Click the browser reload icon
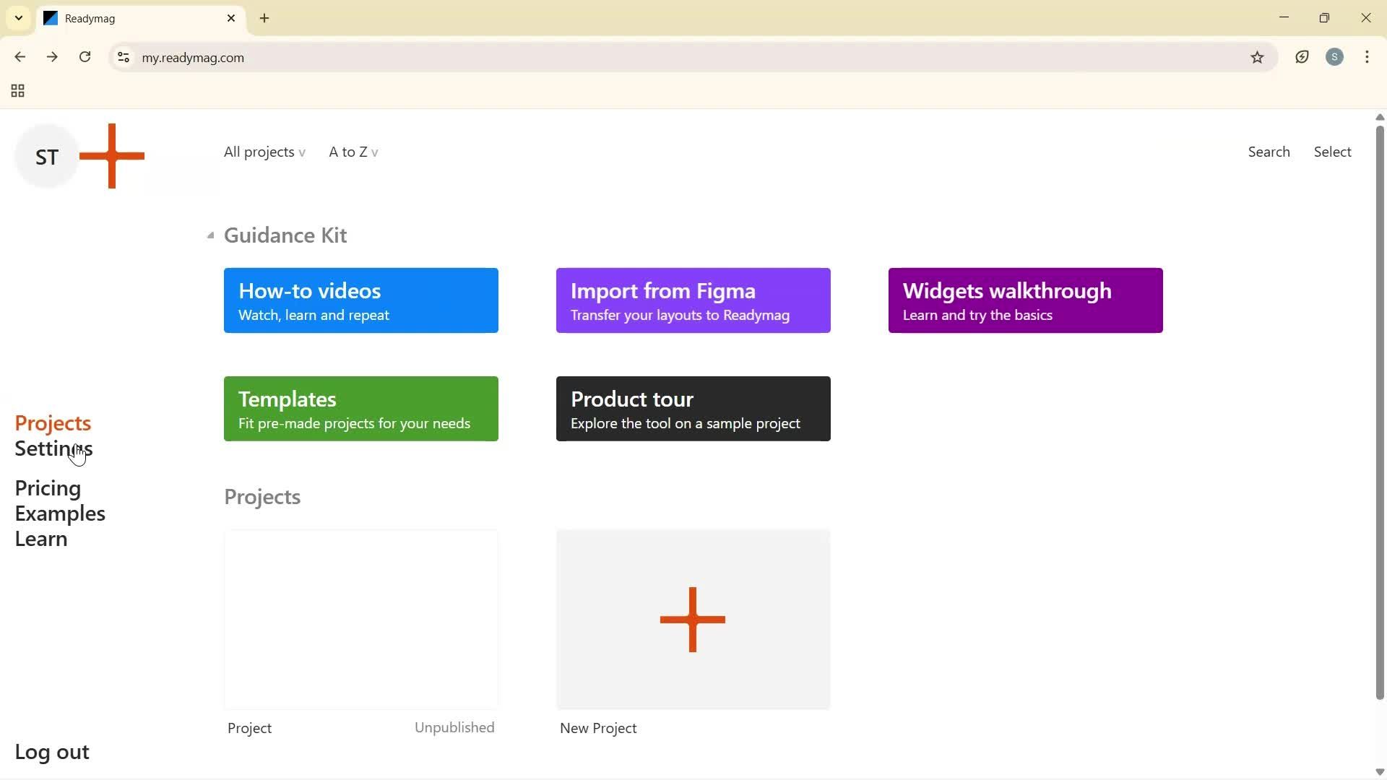 85,57
